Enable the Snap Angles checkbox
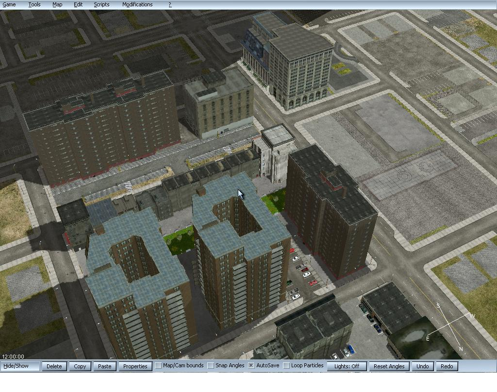The image size is (497, 392). (x=211, y=366)
